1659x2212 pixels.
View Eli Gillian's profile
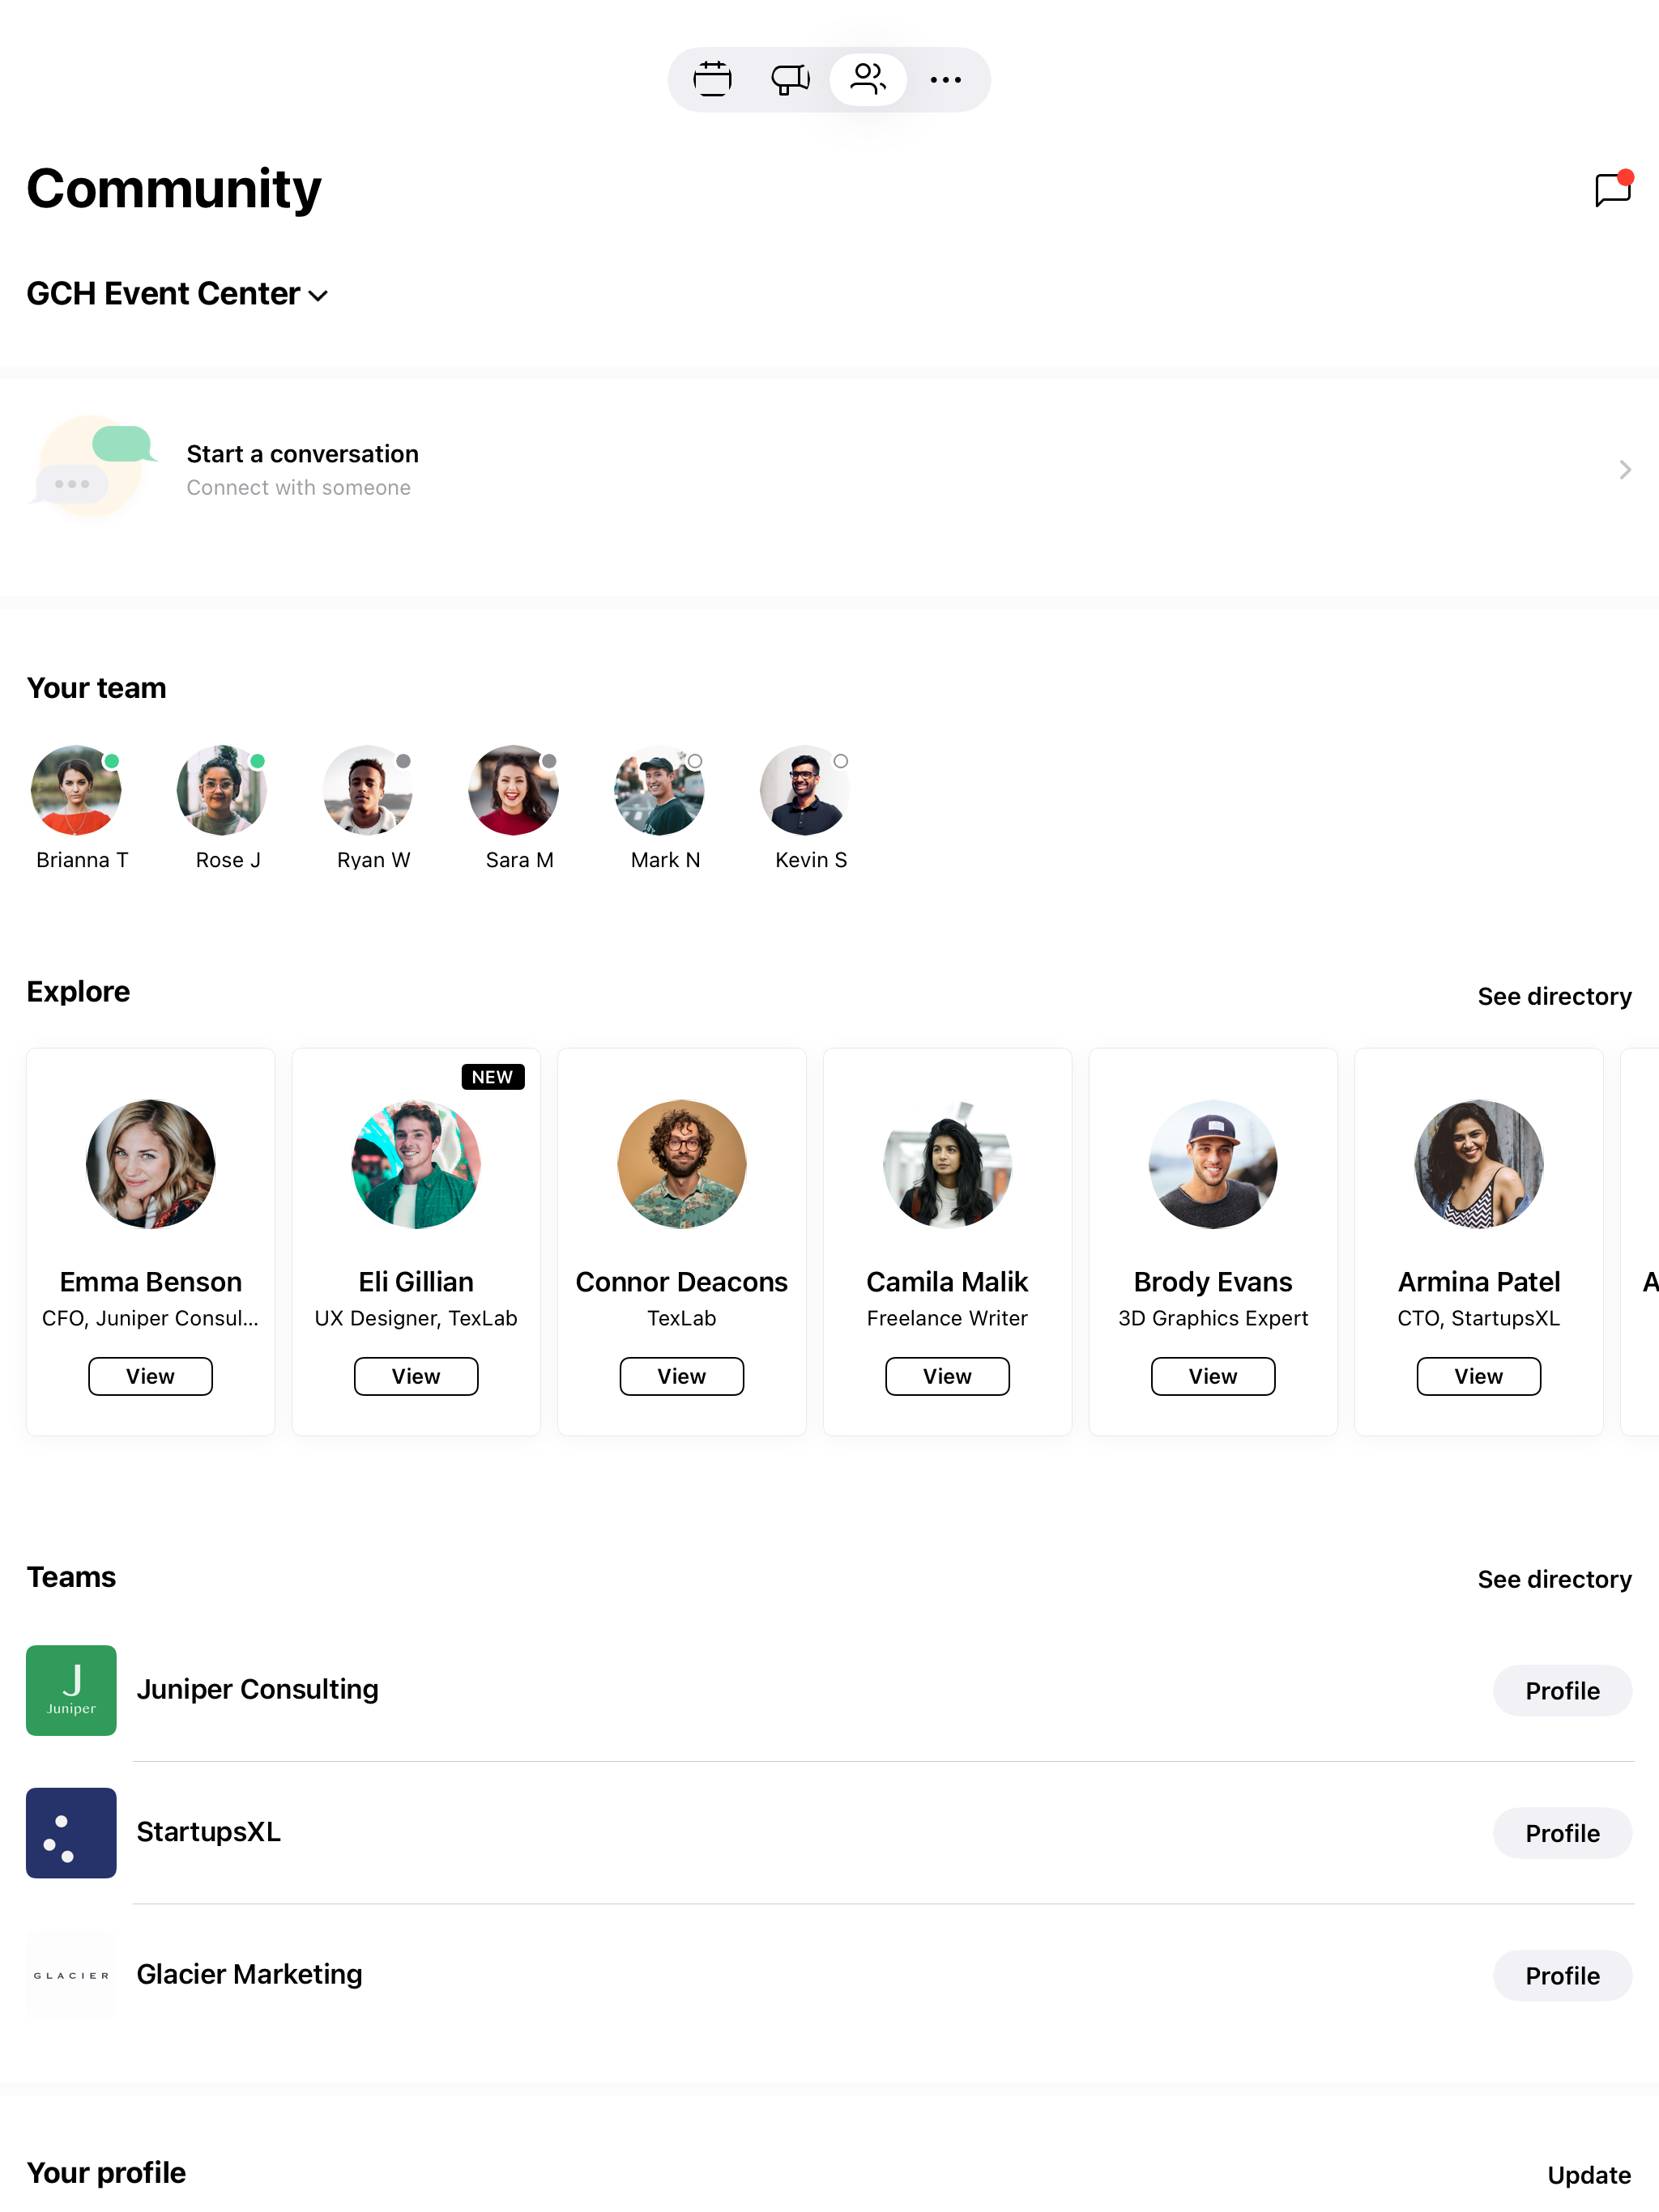click(416, 1376)
